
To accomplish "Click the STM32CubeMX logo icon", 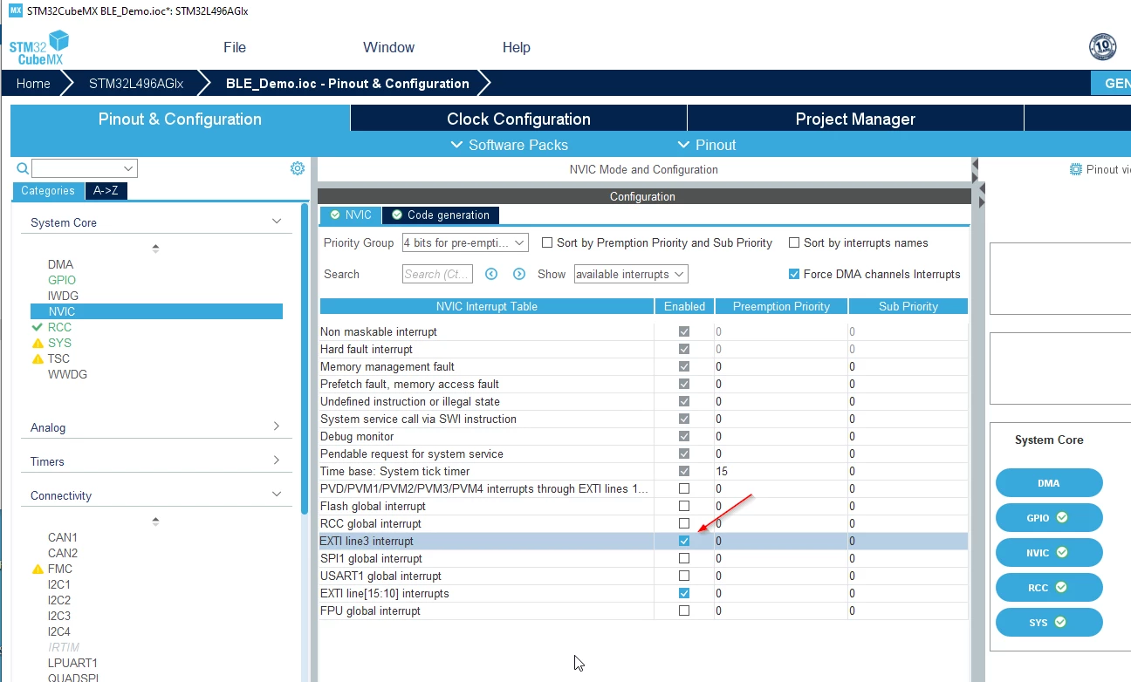I will 39,47.
